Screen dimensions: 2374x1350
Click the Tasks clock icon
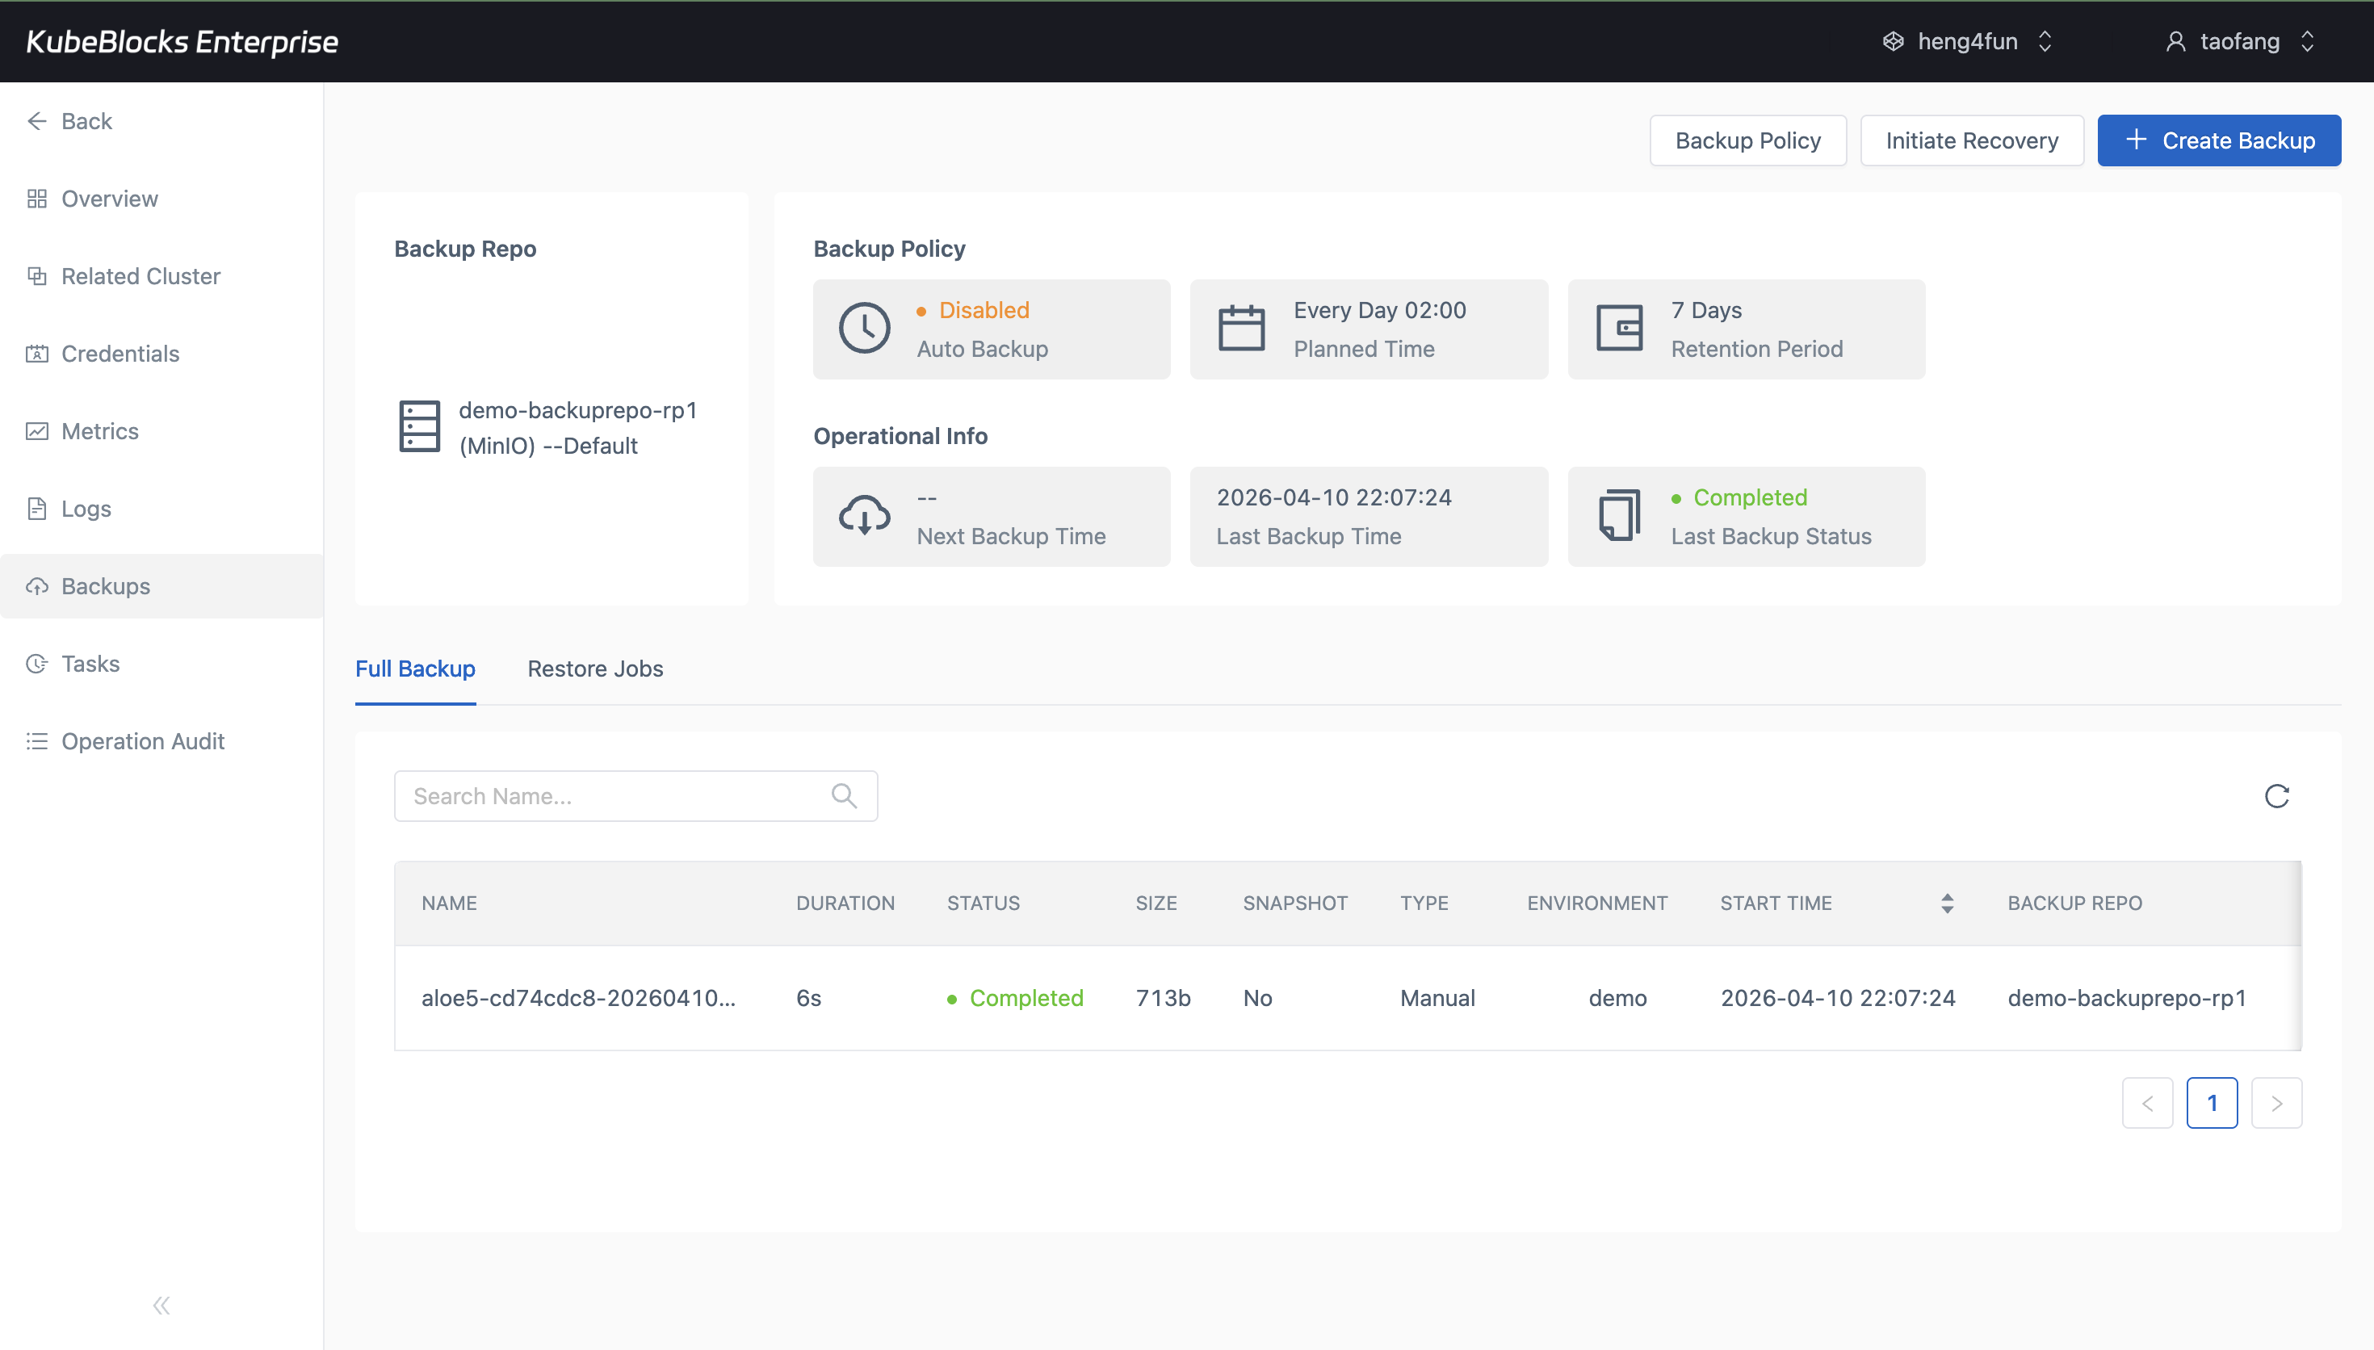37,664
